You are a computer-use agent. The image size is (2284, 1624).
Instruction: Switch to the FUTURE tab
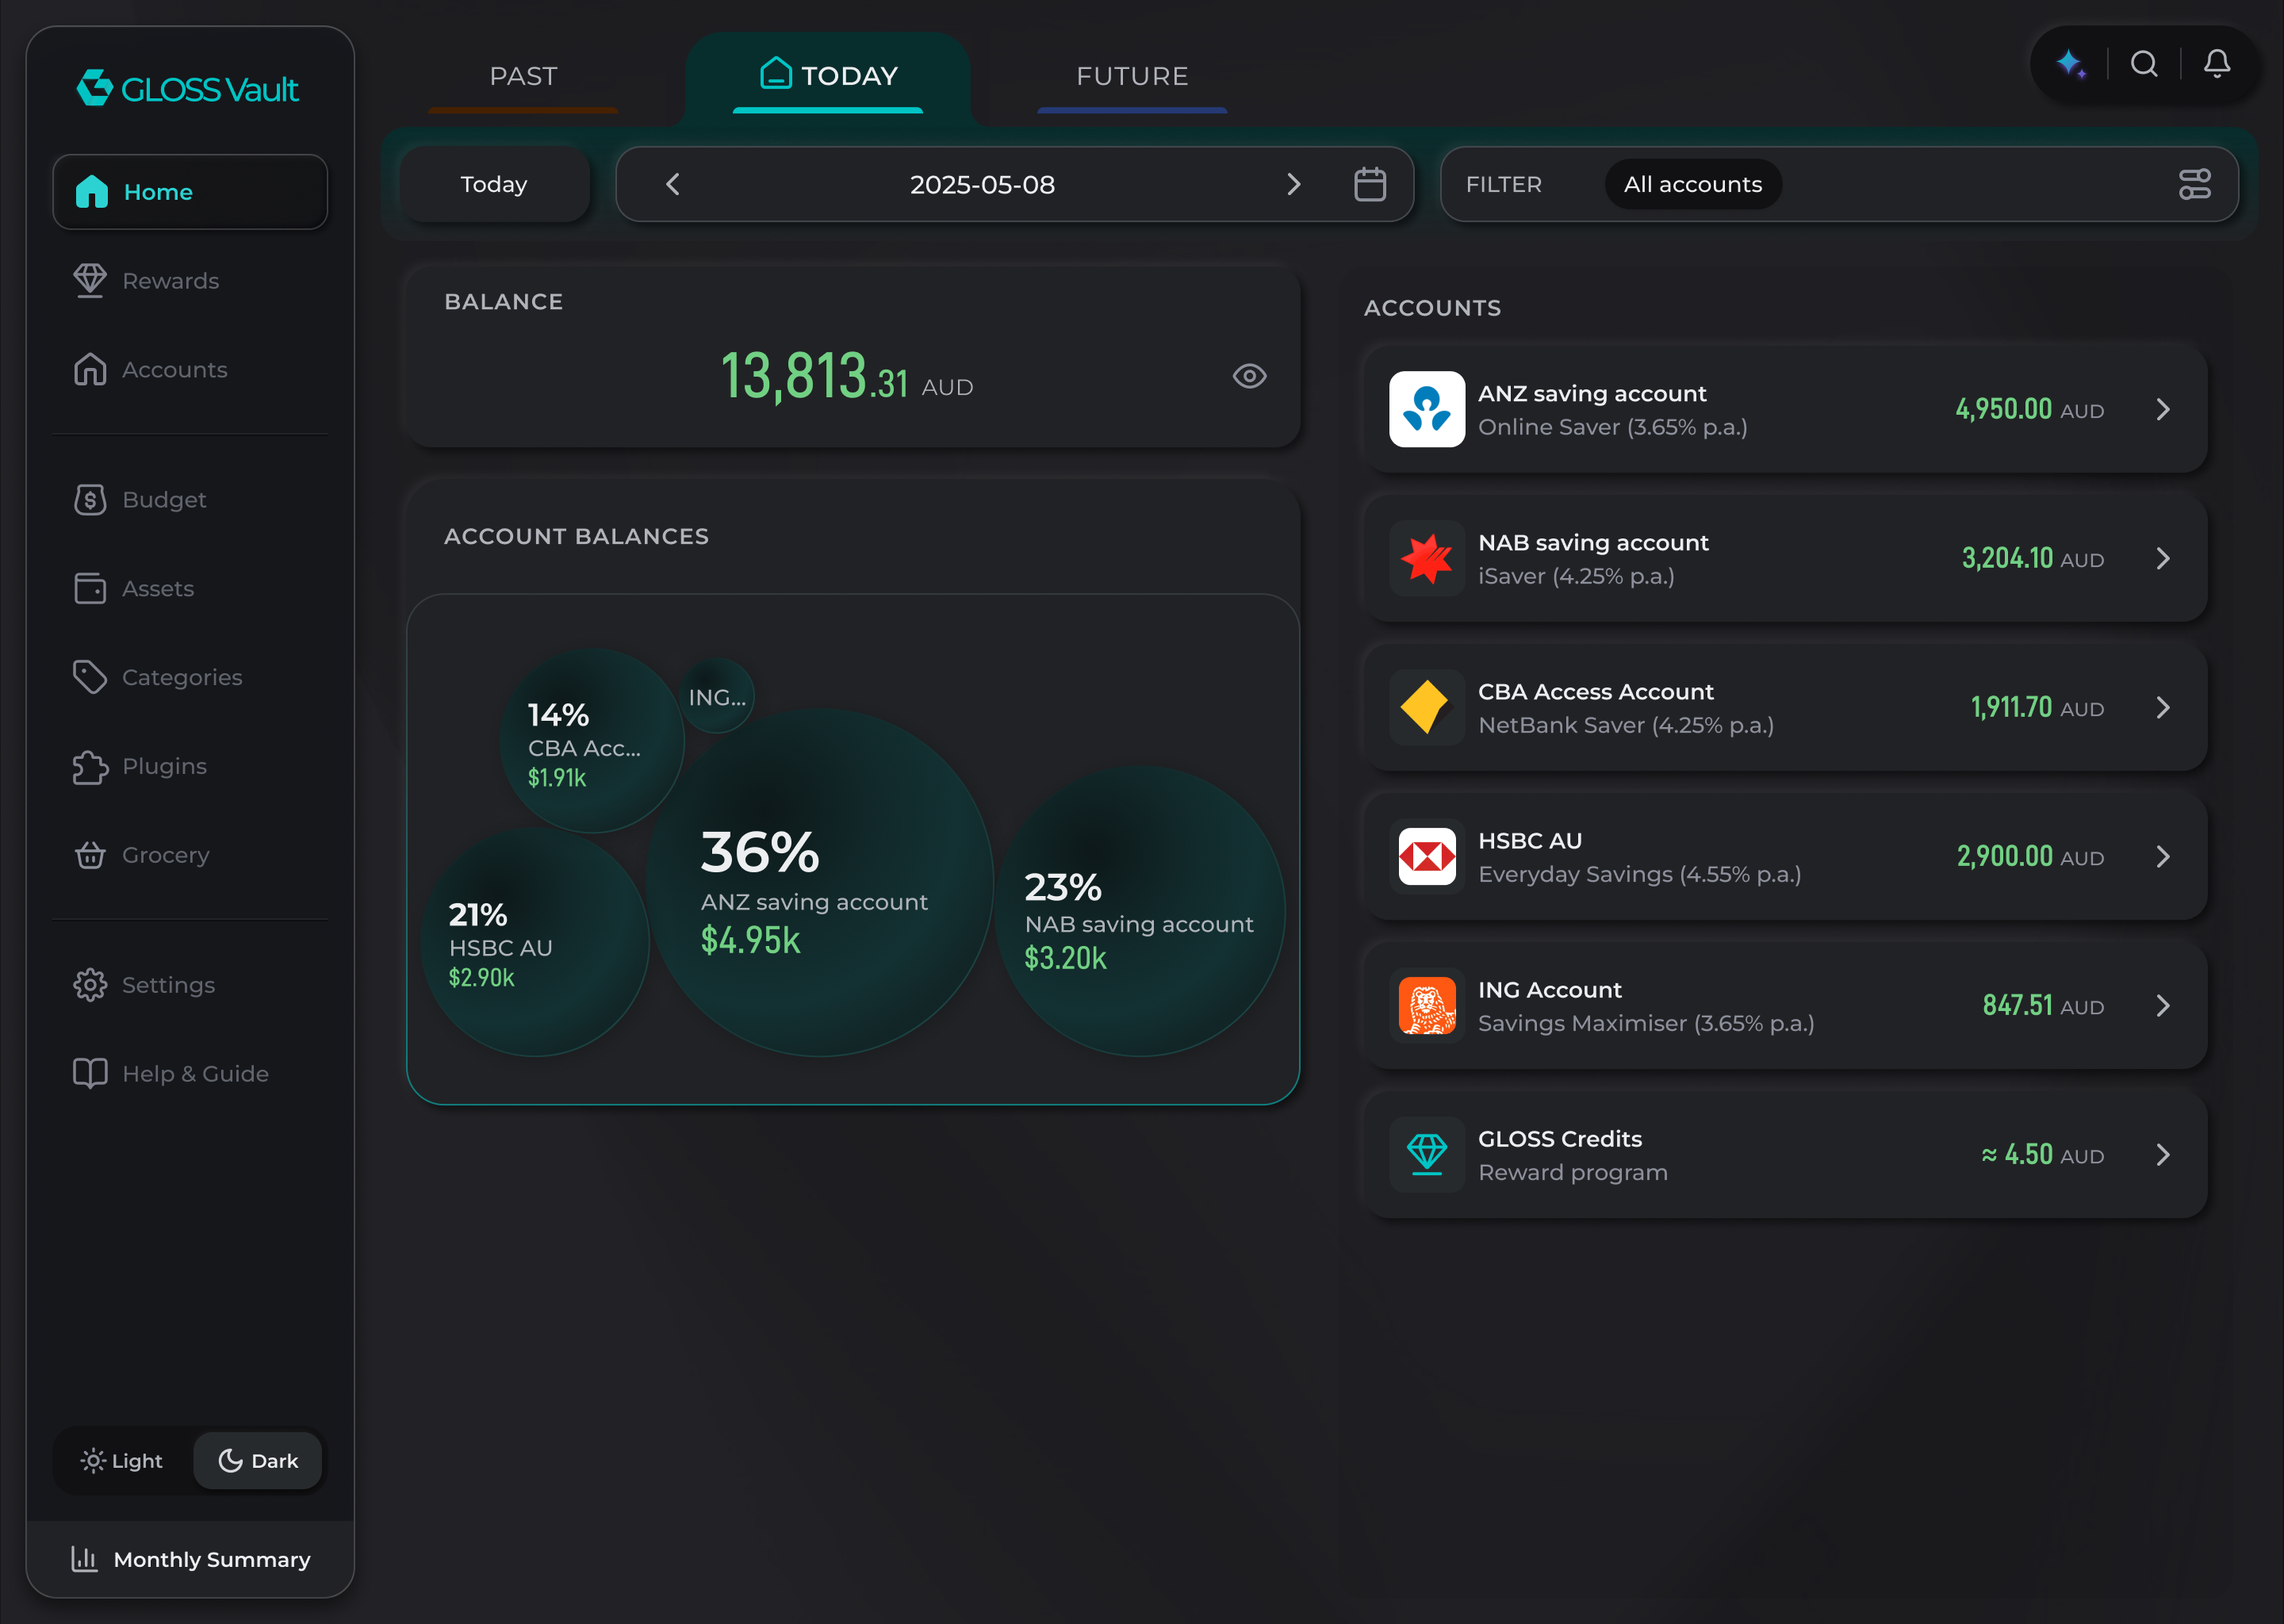[1132, 76]
